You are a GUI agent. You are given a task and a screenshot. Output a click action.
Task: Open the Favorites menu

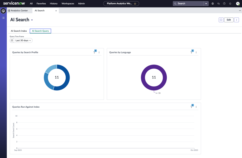[x=41, y=4]
